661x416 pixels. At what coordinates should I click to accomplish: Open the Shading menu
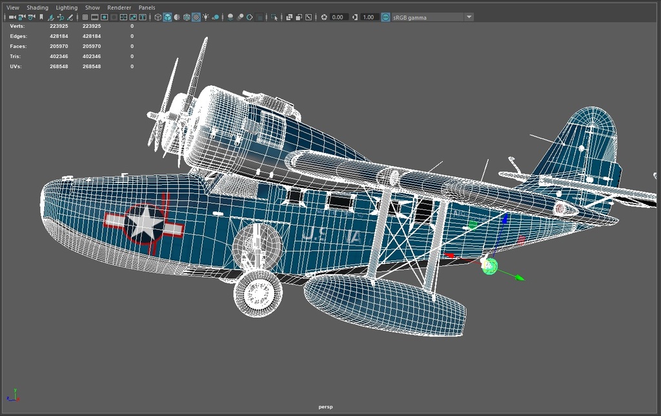37,7
